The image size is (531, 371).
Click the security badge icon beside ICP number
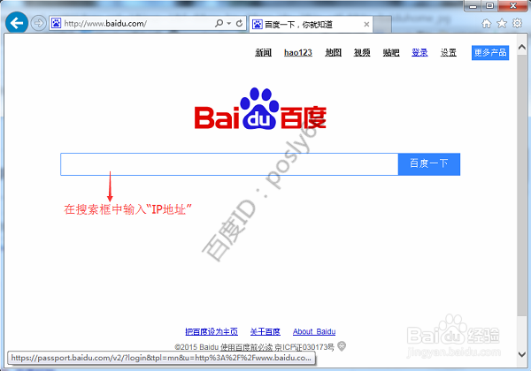point(342,346)
